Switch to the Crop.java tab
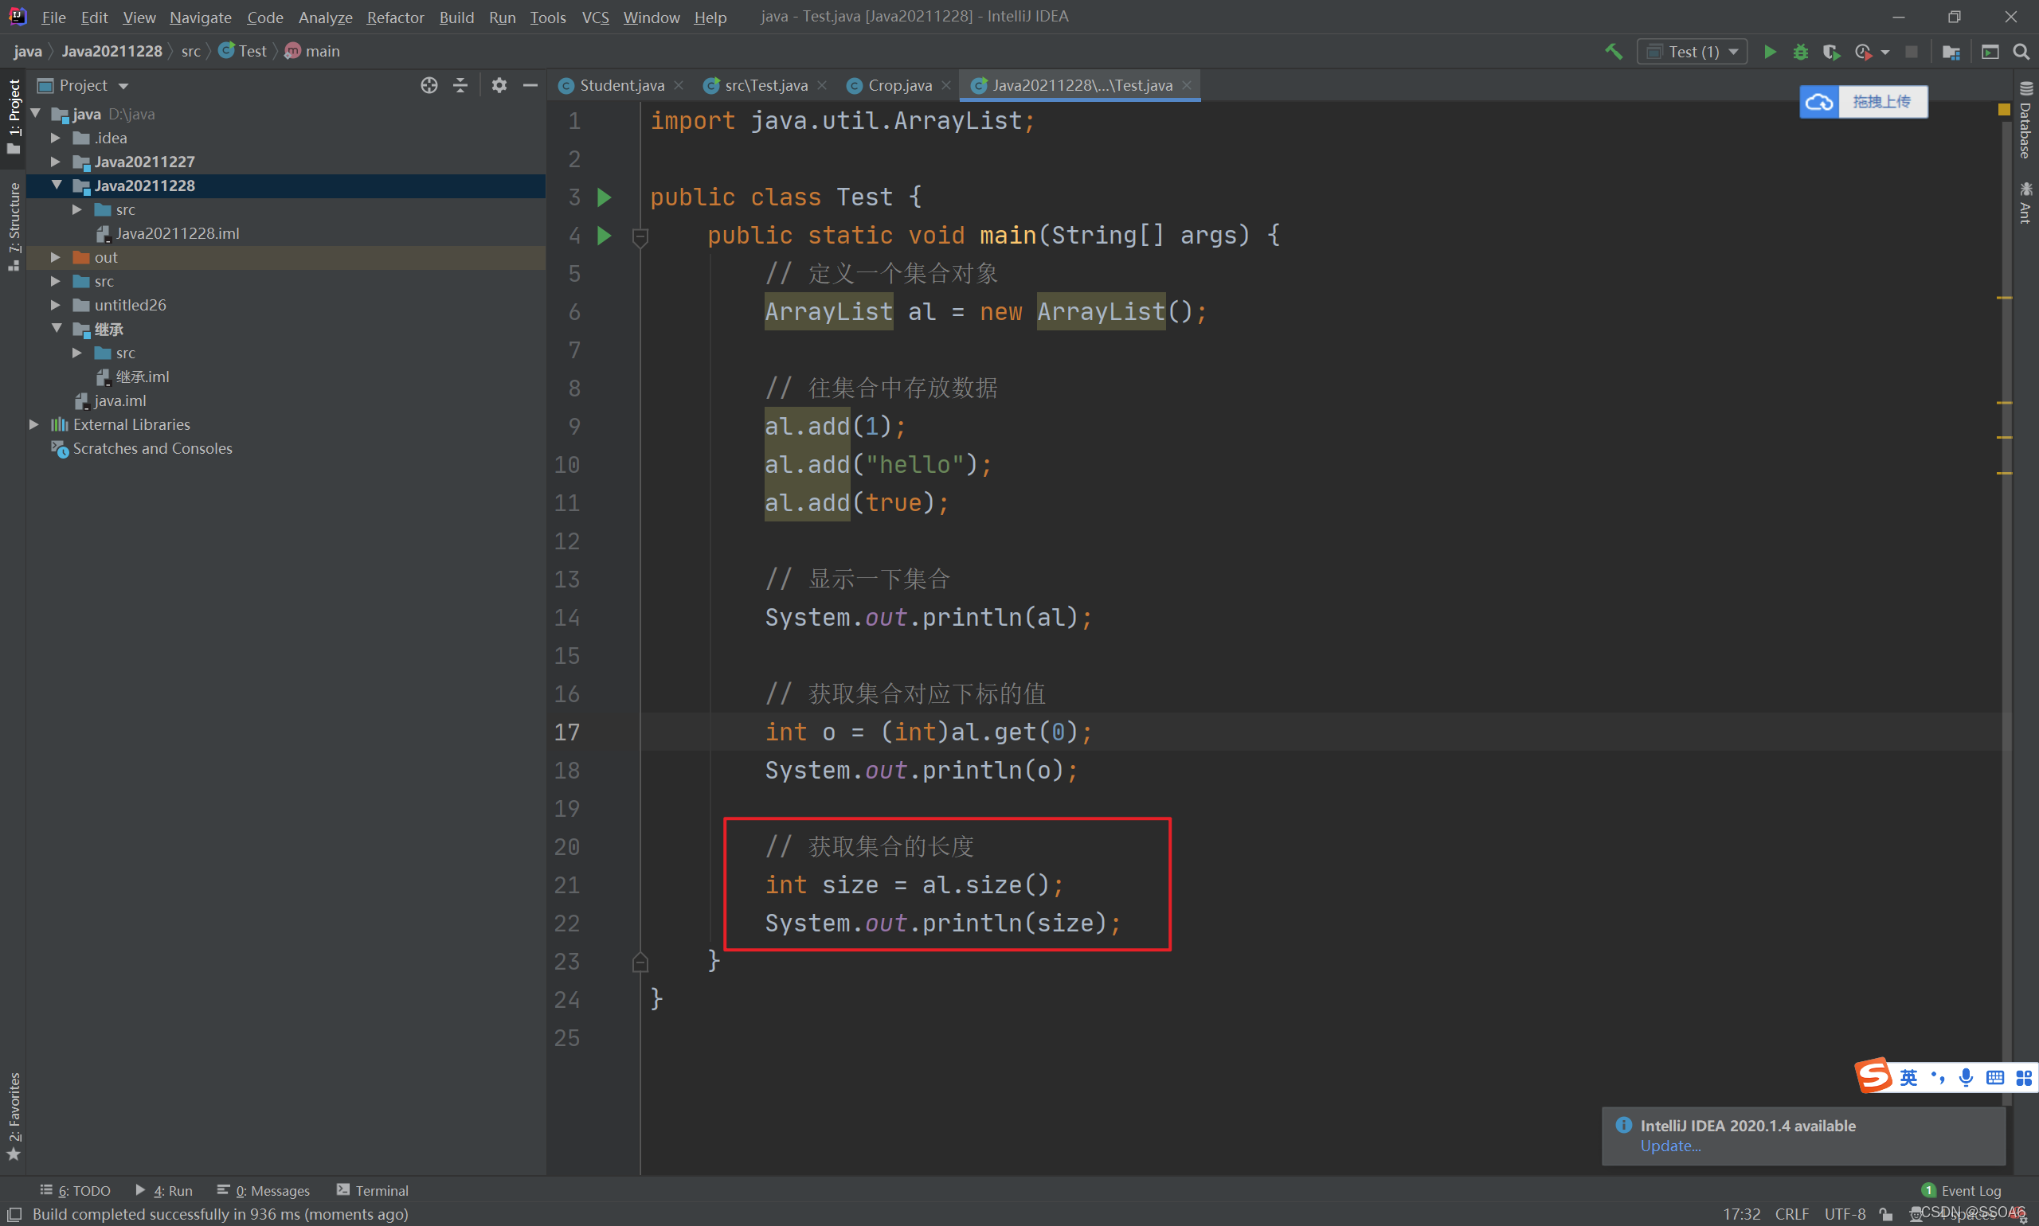The height and width of the screenshot is (1226, 2039). coord(899,85)
